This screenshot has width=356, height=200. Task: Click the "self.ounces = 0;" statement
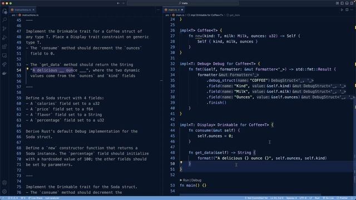[215, 136]
